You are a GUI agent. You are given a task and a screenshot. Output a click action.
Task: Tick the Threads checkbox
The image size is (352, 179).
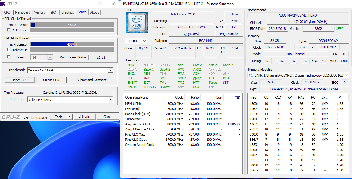9,57
